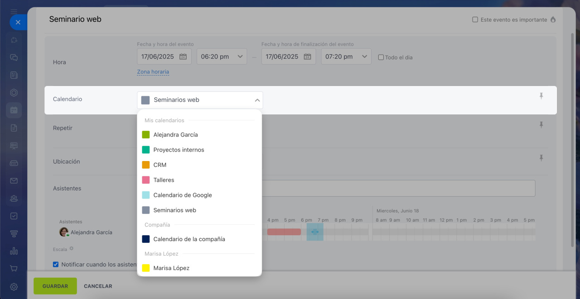
Task: Pin the Ubicación field
Action: click(x=541, y=158)
